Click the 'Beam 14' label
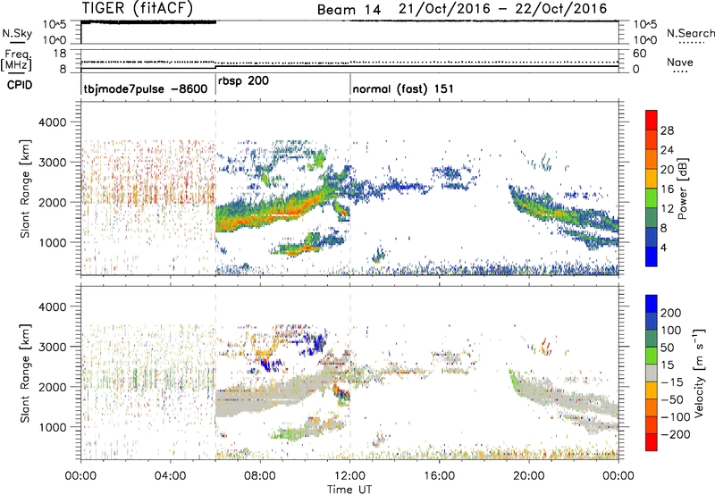This screenshot has width=715, height=495. 349,10
